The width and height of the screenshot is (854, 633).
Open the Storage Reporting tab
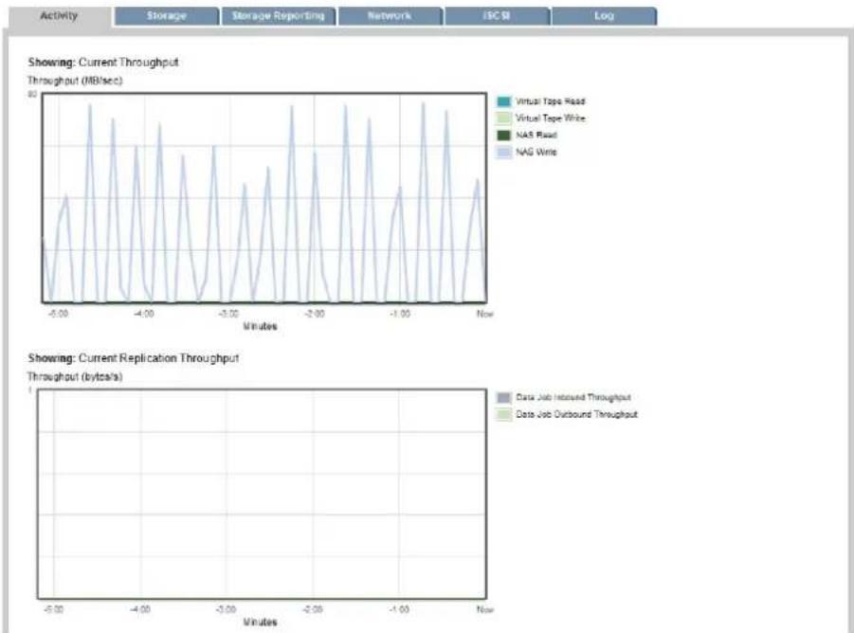[279, 16]
